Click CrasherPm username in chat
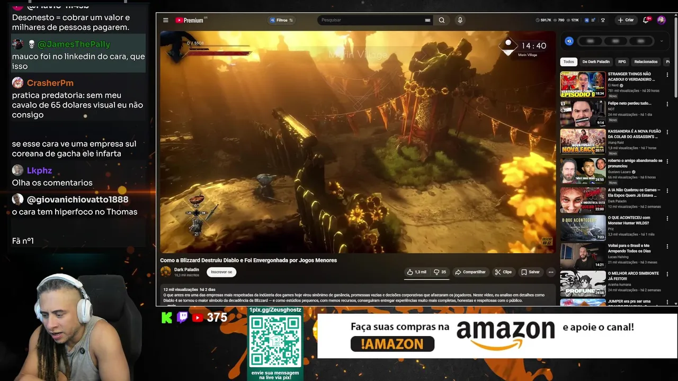 [50, 83]
